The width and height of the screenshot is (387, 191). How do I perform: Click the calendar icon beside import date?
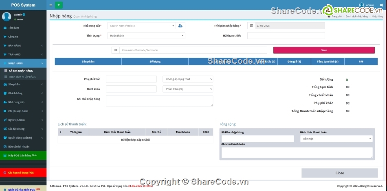click(251, 26)
